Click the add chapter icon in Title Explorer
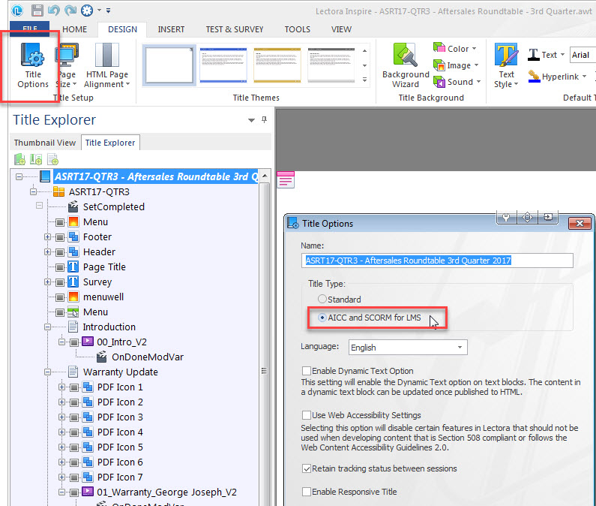The image size is (596, 506). pyautogui.click(x=19, y=159)
